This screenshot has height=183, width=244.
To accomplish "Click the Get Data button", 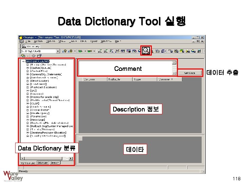I will click(190, 73).
